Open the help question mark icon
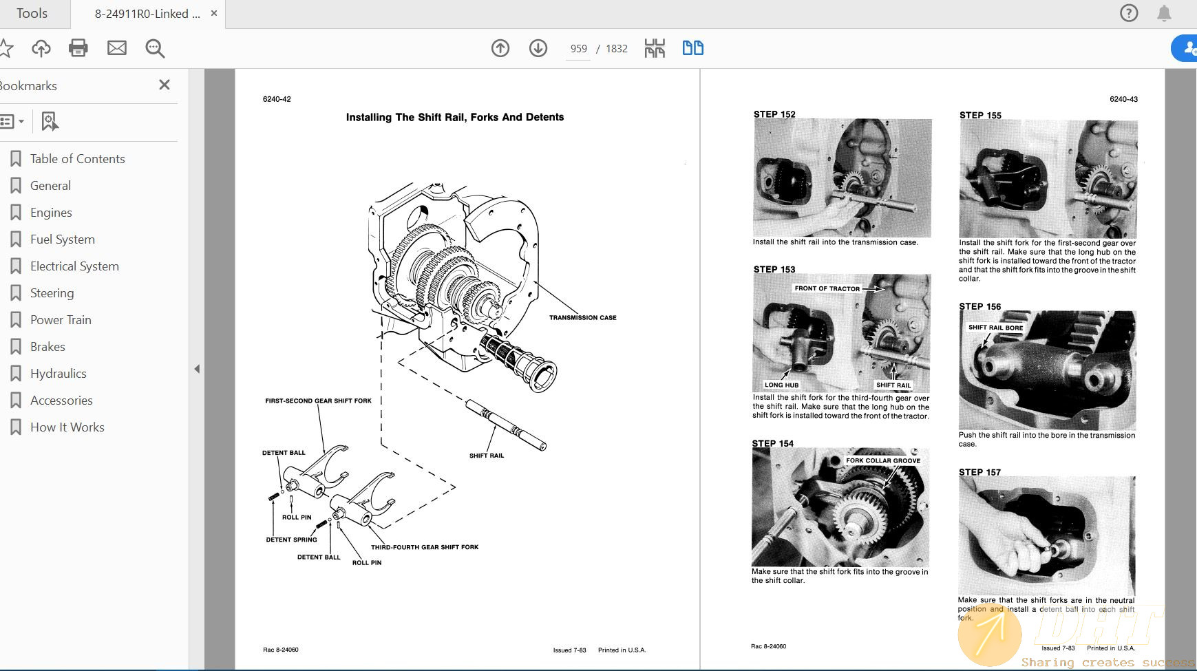1197x671 pixels. click(x=1129, y=13)
